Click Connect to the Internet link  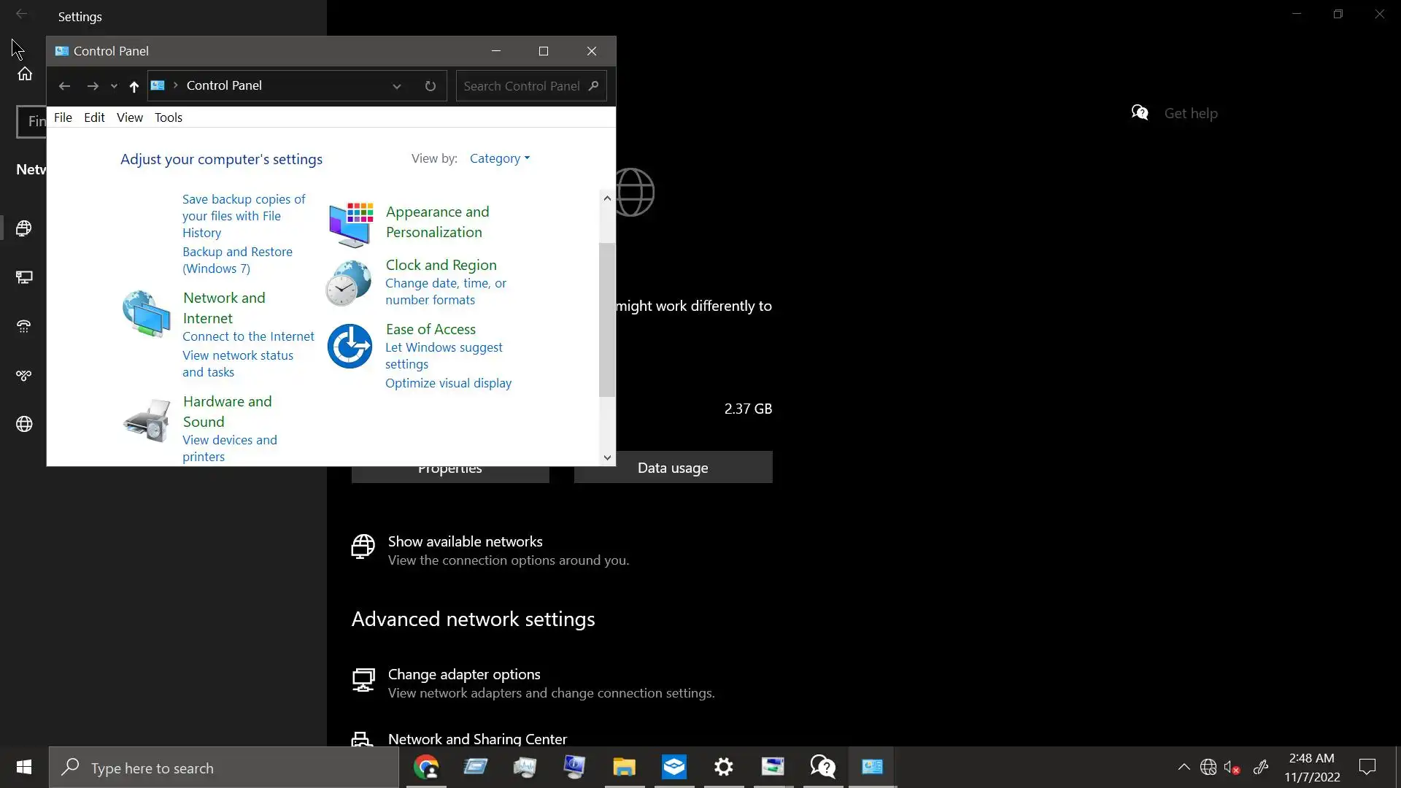pos(248,336)
